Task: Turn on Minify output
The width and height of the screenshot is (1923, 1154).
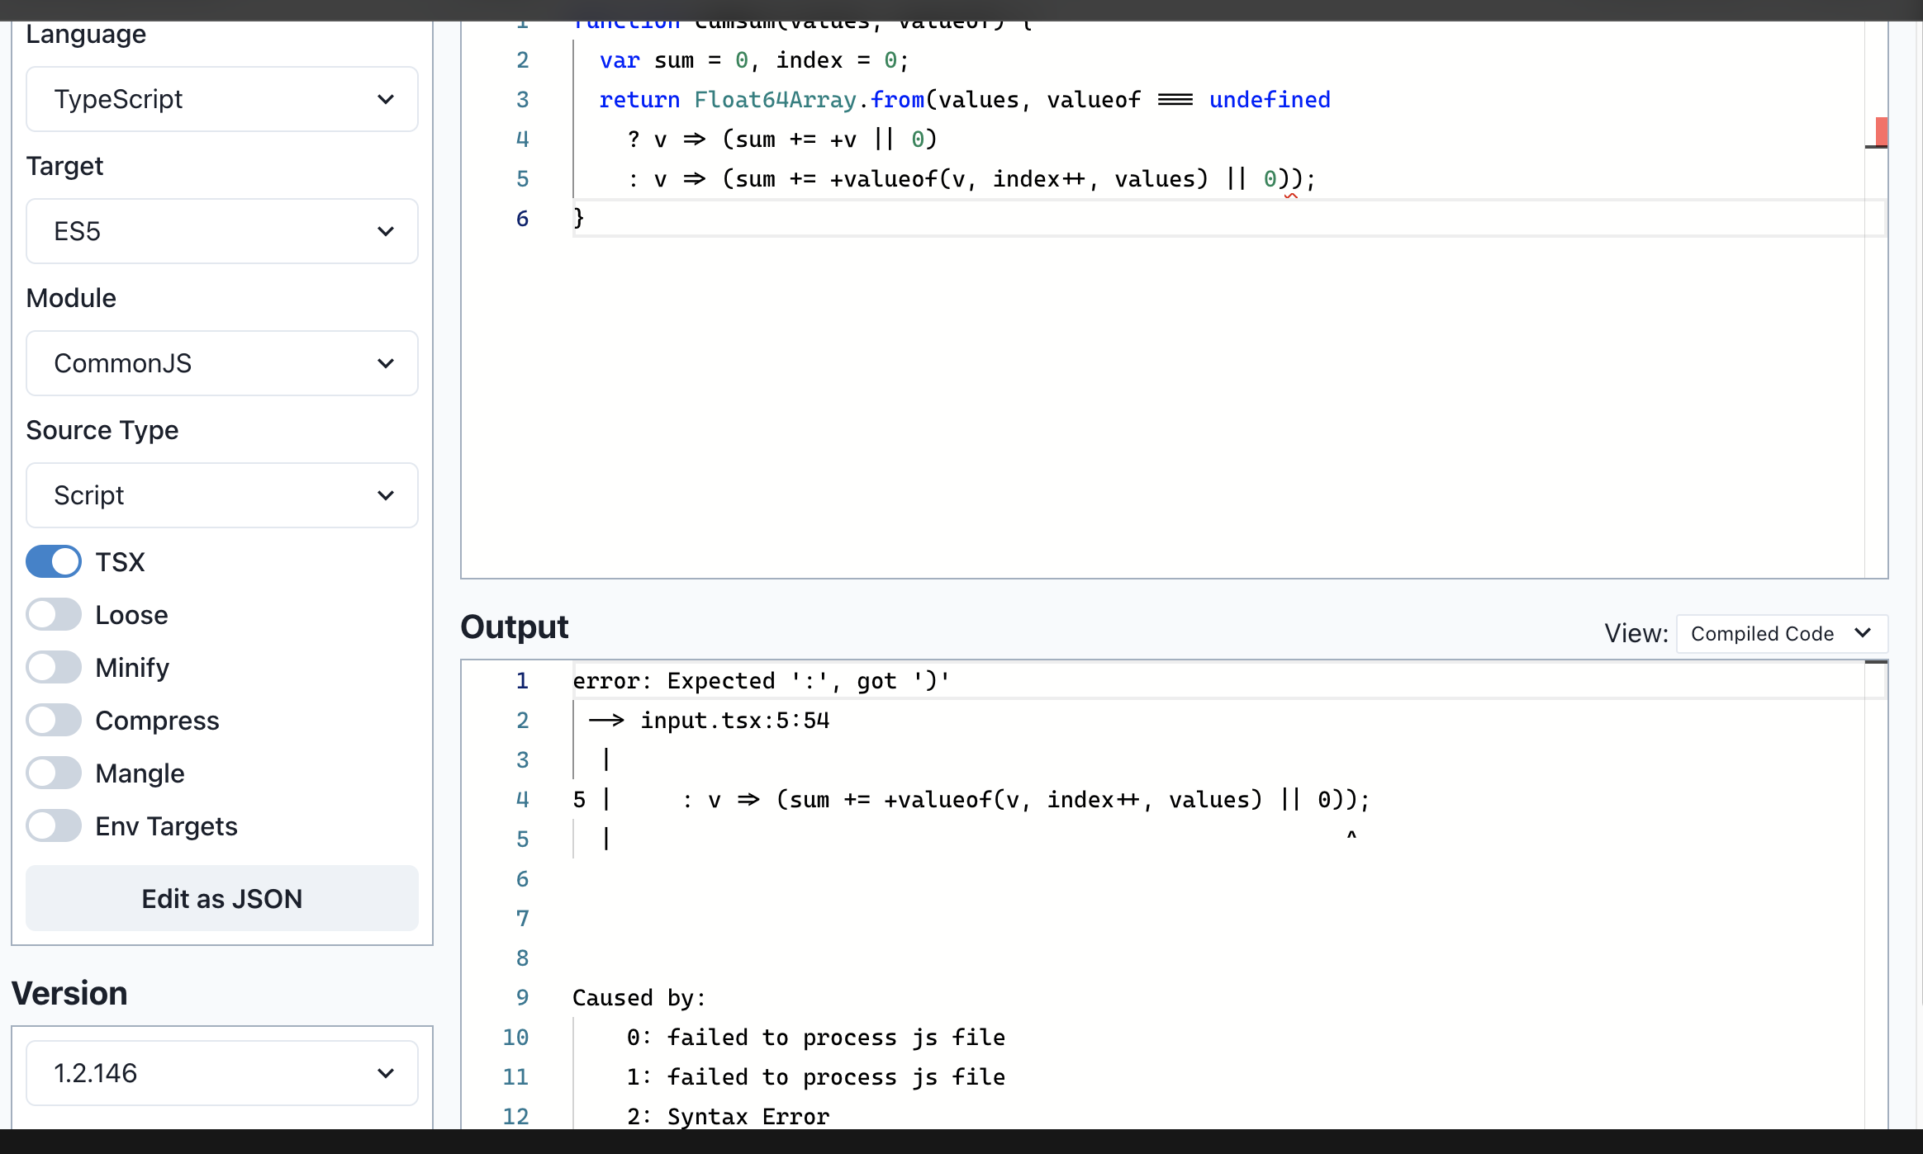Action: [x=53, y=667]
